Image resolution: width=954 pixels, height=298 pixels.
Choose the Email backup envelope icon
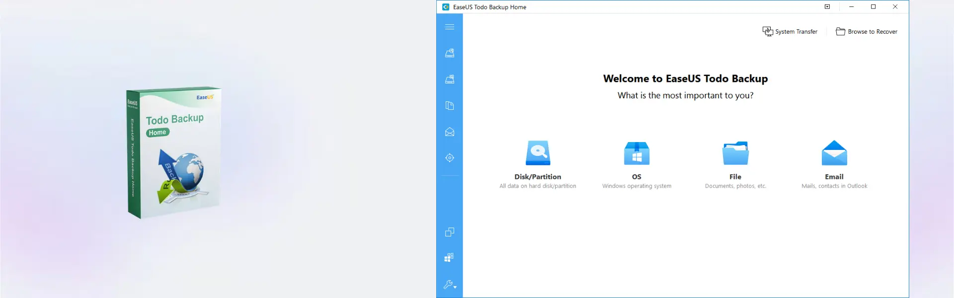point(834,153)
